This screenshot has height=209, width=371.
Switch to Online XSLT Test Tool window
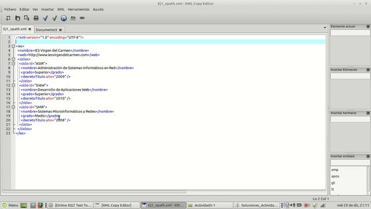tap(70, 205)
